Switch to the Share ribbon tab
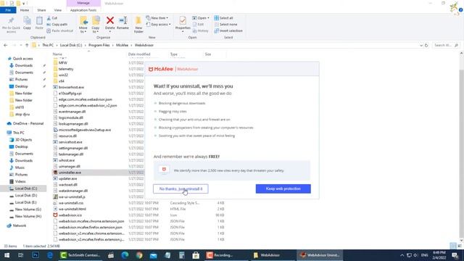Viewport: 464px width, 261px height. 41,10
